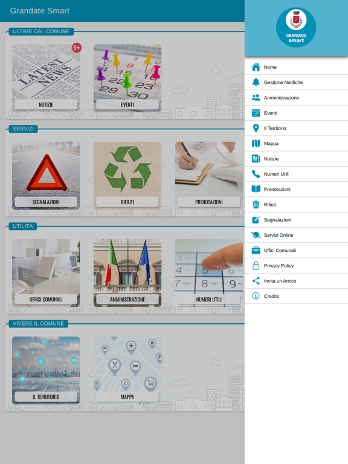
Task: Select Amministrazione in the side menu
Action: tap(296, 98)
